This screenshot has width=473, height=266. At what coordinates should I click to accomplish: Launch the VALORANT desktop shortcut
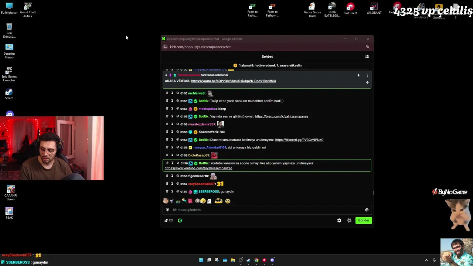click(x=374, y=9)
